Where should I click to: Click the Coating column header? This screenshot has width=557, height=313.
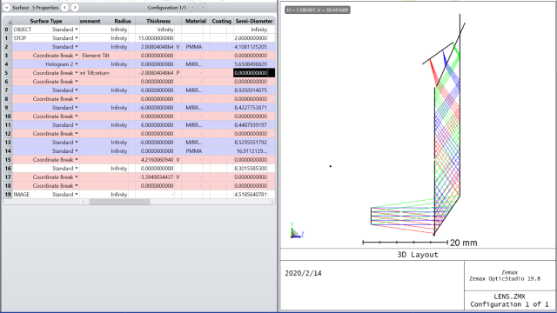(x=222, y=21)
